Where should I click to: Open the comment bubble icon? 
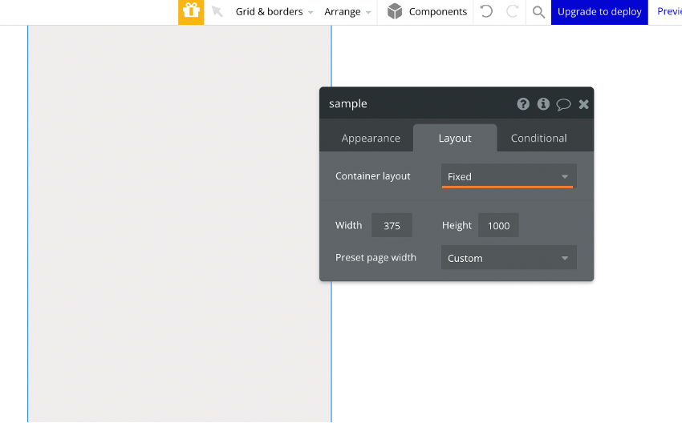[563, 104]
